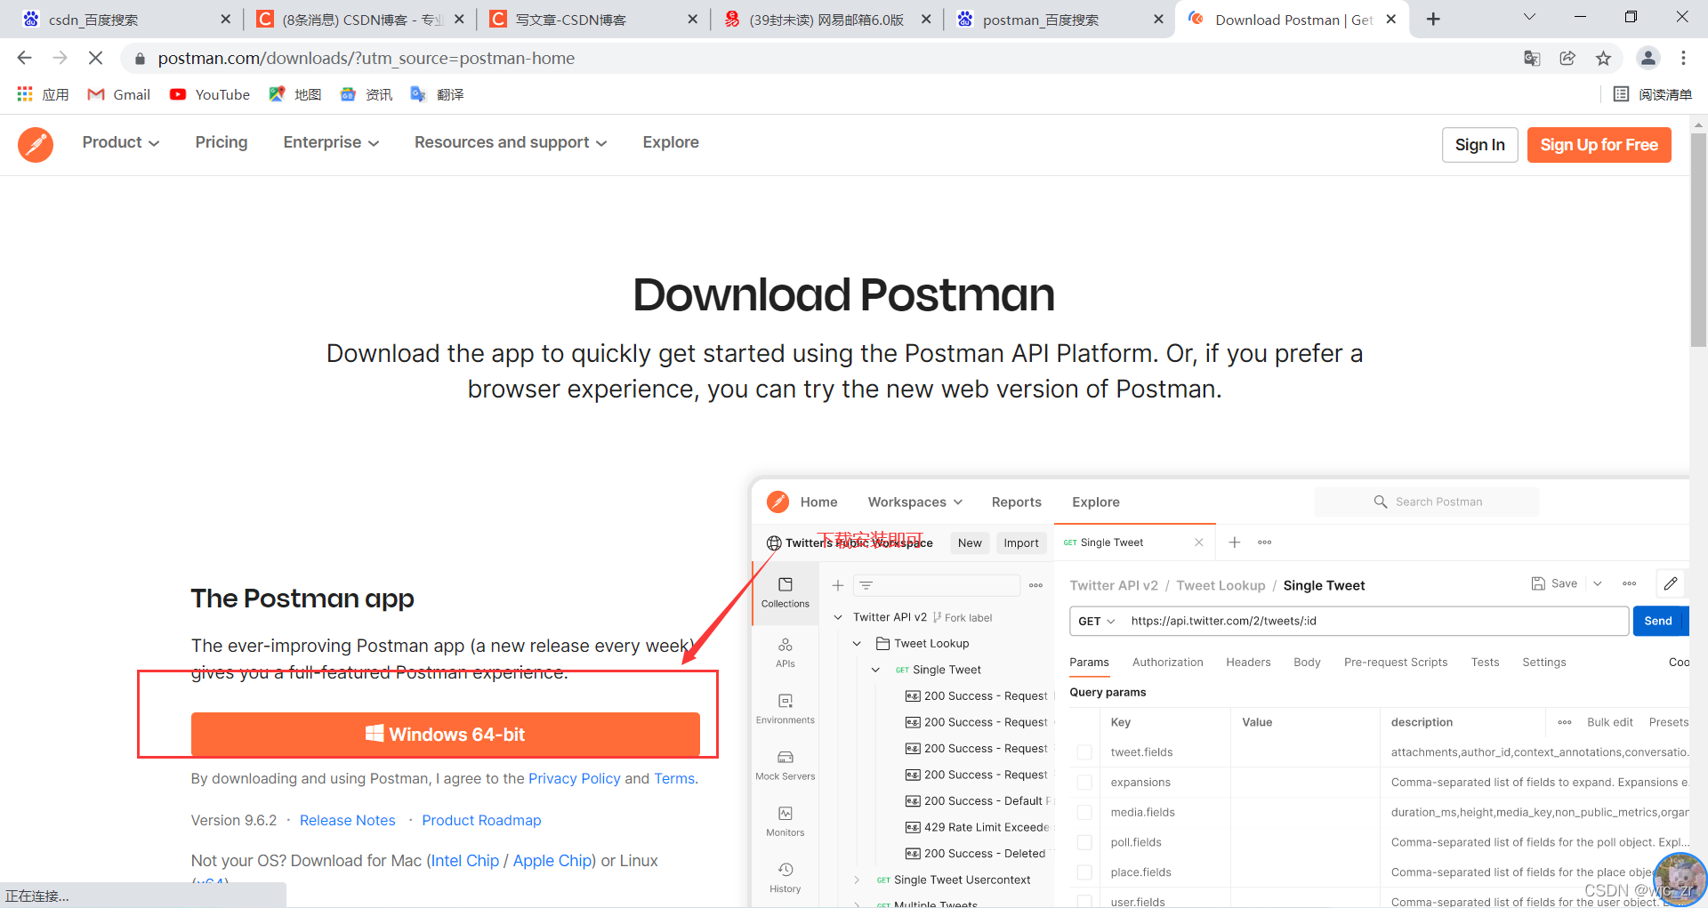Screen dimensions: 1708x908
Task: Tick the place.fields parameter checkbox
Action: tap(1084, 872)
